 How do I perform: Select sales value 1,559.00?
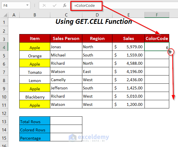(128, 55)
